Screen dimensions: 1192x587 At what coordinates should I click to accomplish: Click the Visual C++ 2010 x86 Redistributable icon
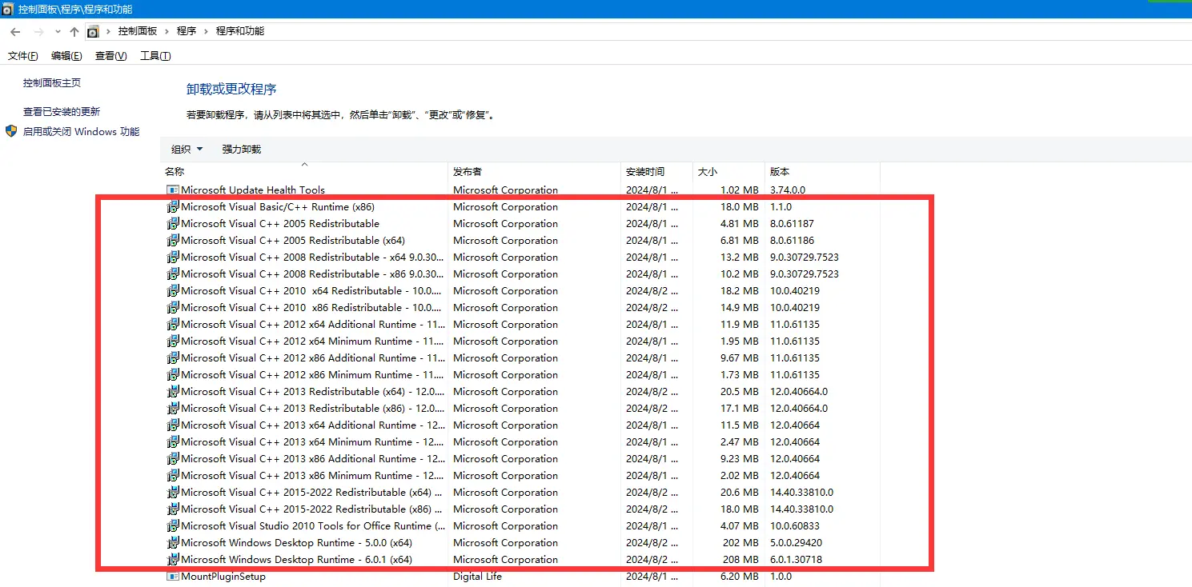click(x=173, y=308)
